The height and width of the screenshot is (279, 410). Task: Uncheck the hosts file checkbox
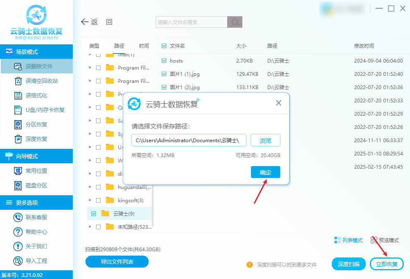point(164,61)
